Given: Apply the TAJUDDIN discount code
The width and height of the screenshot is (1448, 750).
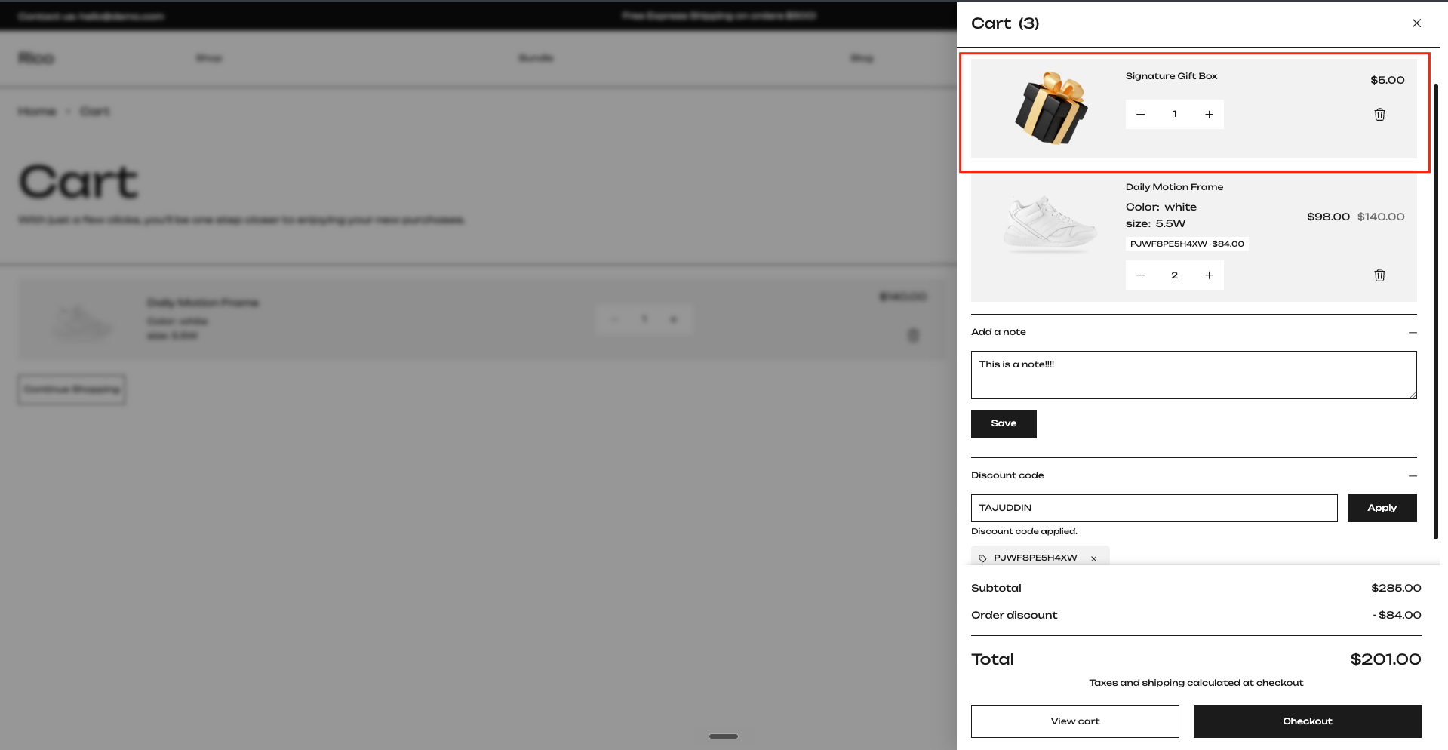Looking at the screenshot, I should coord(1382,508).
